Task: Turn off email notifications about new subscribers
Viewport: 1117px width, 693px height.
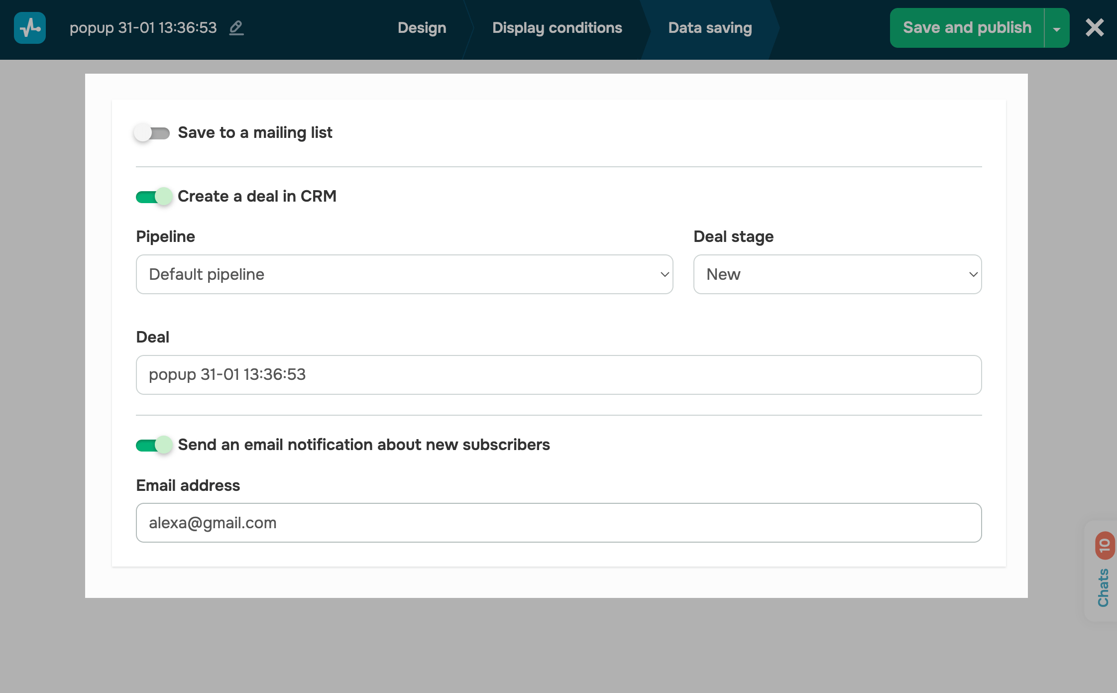Action: tap(153, 445)
